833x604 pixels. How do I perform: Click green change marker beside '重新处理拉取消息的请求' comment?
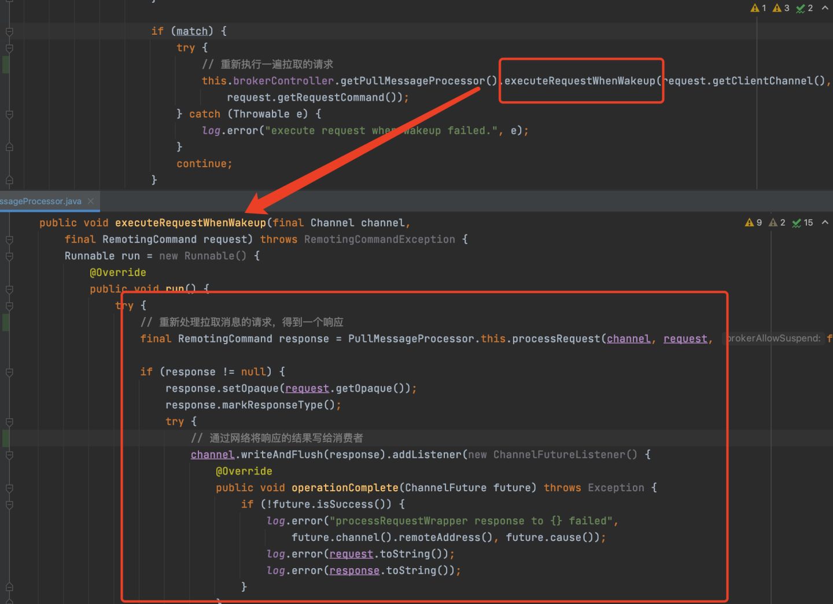coord(5,322)
